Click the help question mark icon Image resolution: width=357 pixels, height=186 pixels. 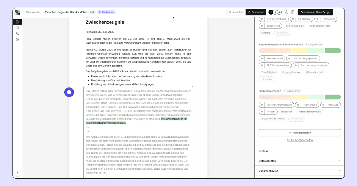coord(18,173)
